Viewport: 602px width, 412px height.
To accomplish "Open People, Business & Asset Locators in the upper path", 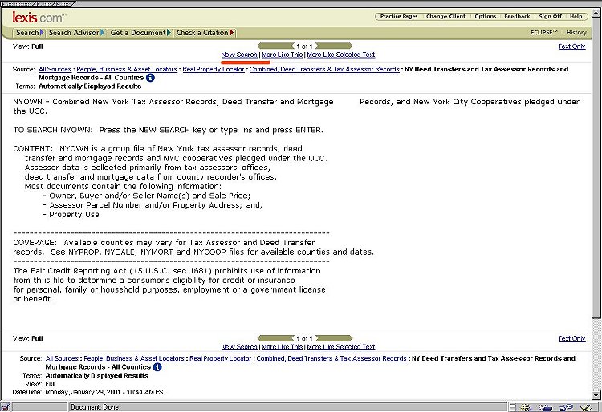I will (127, 70).
